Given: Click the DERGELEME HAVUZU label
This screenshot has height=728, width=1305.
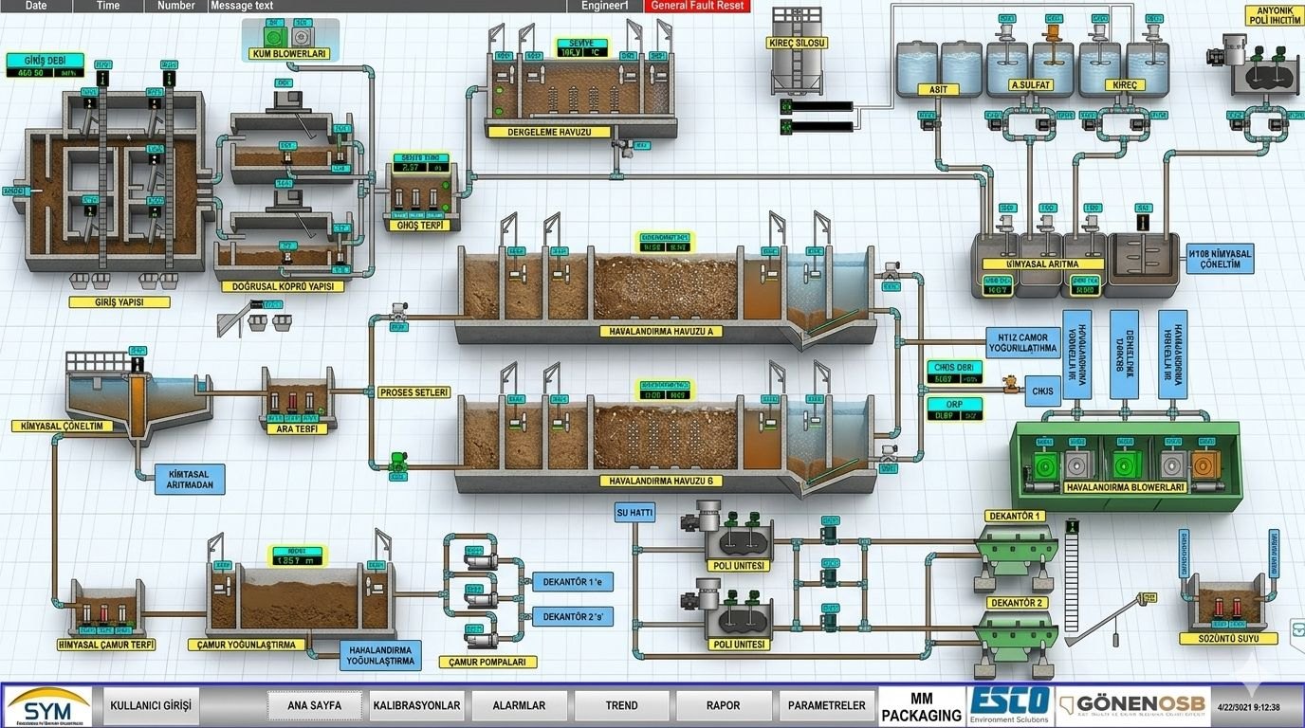Looking at the screenshot, I should pyautogui.click(x=551, y=132).
